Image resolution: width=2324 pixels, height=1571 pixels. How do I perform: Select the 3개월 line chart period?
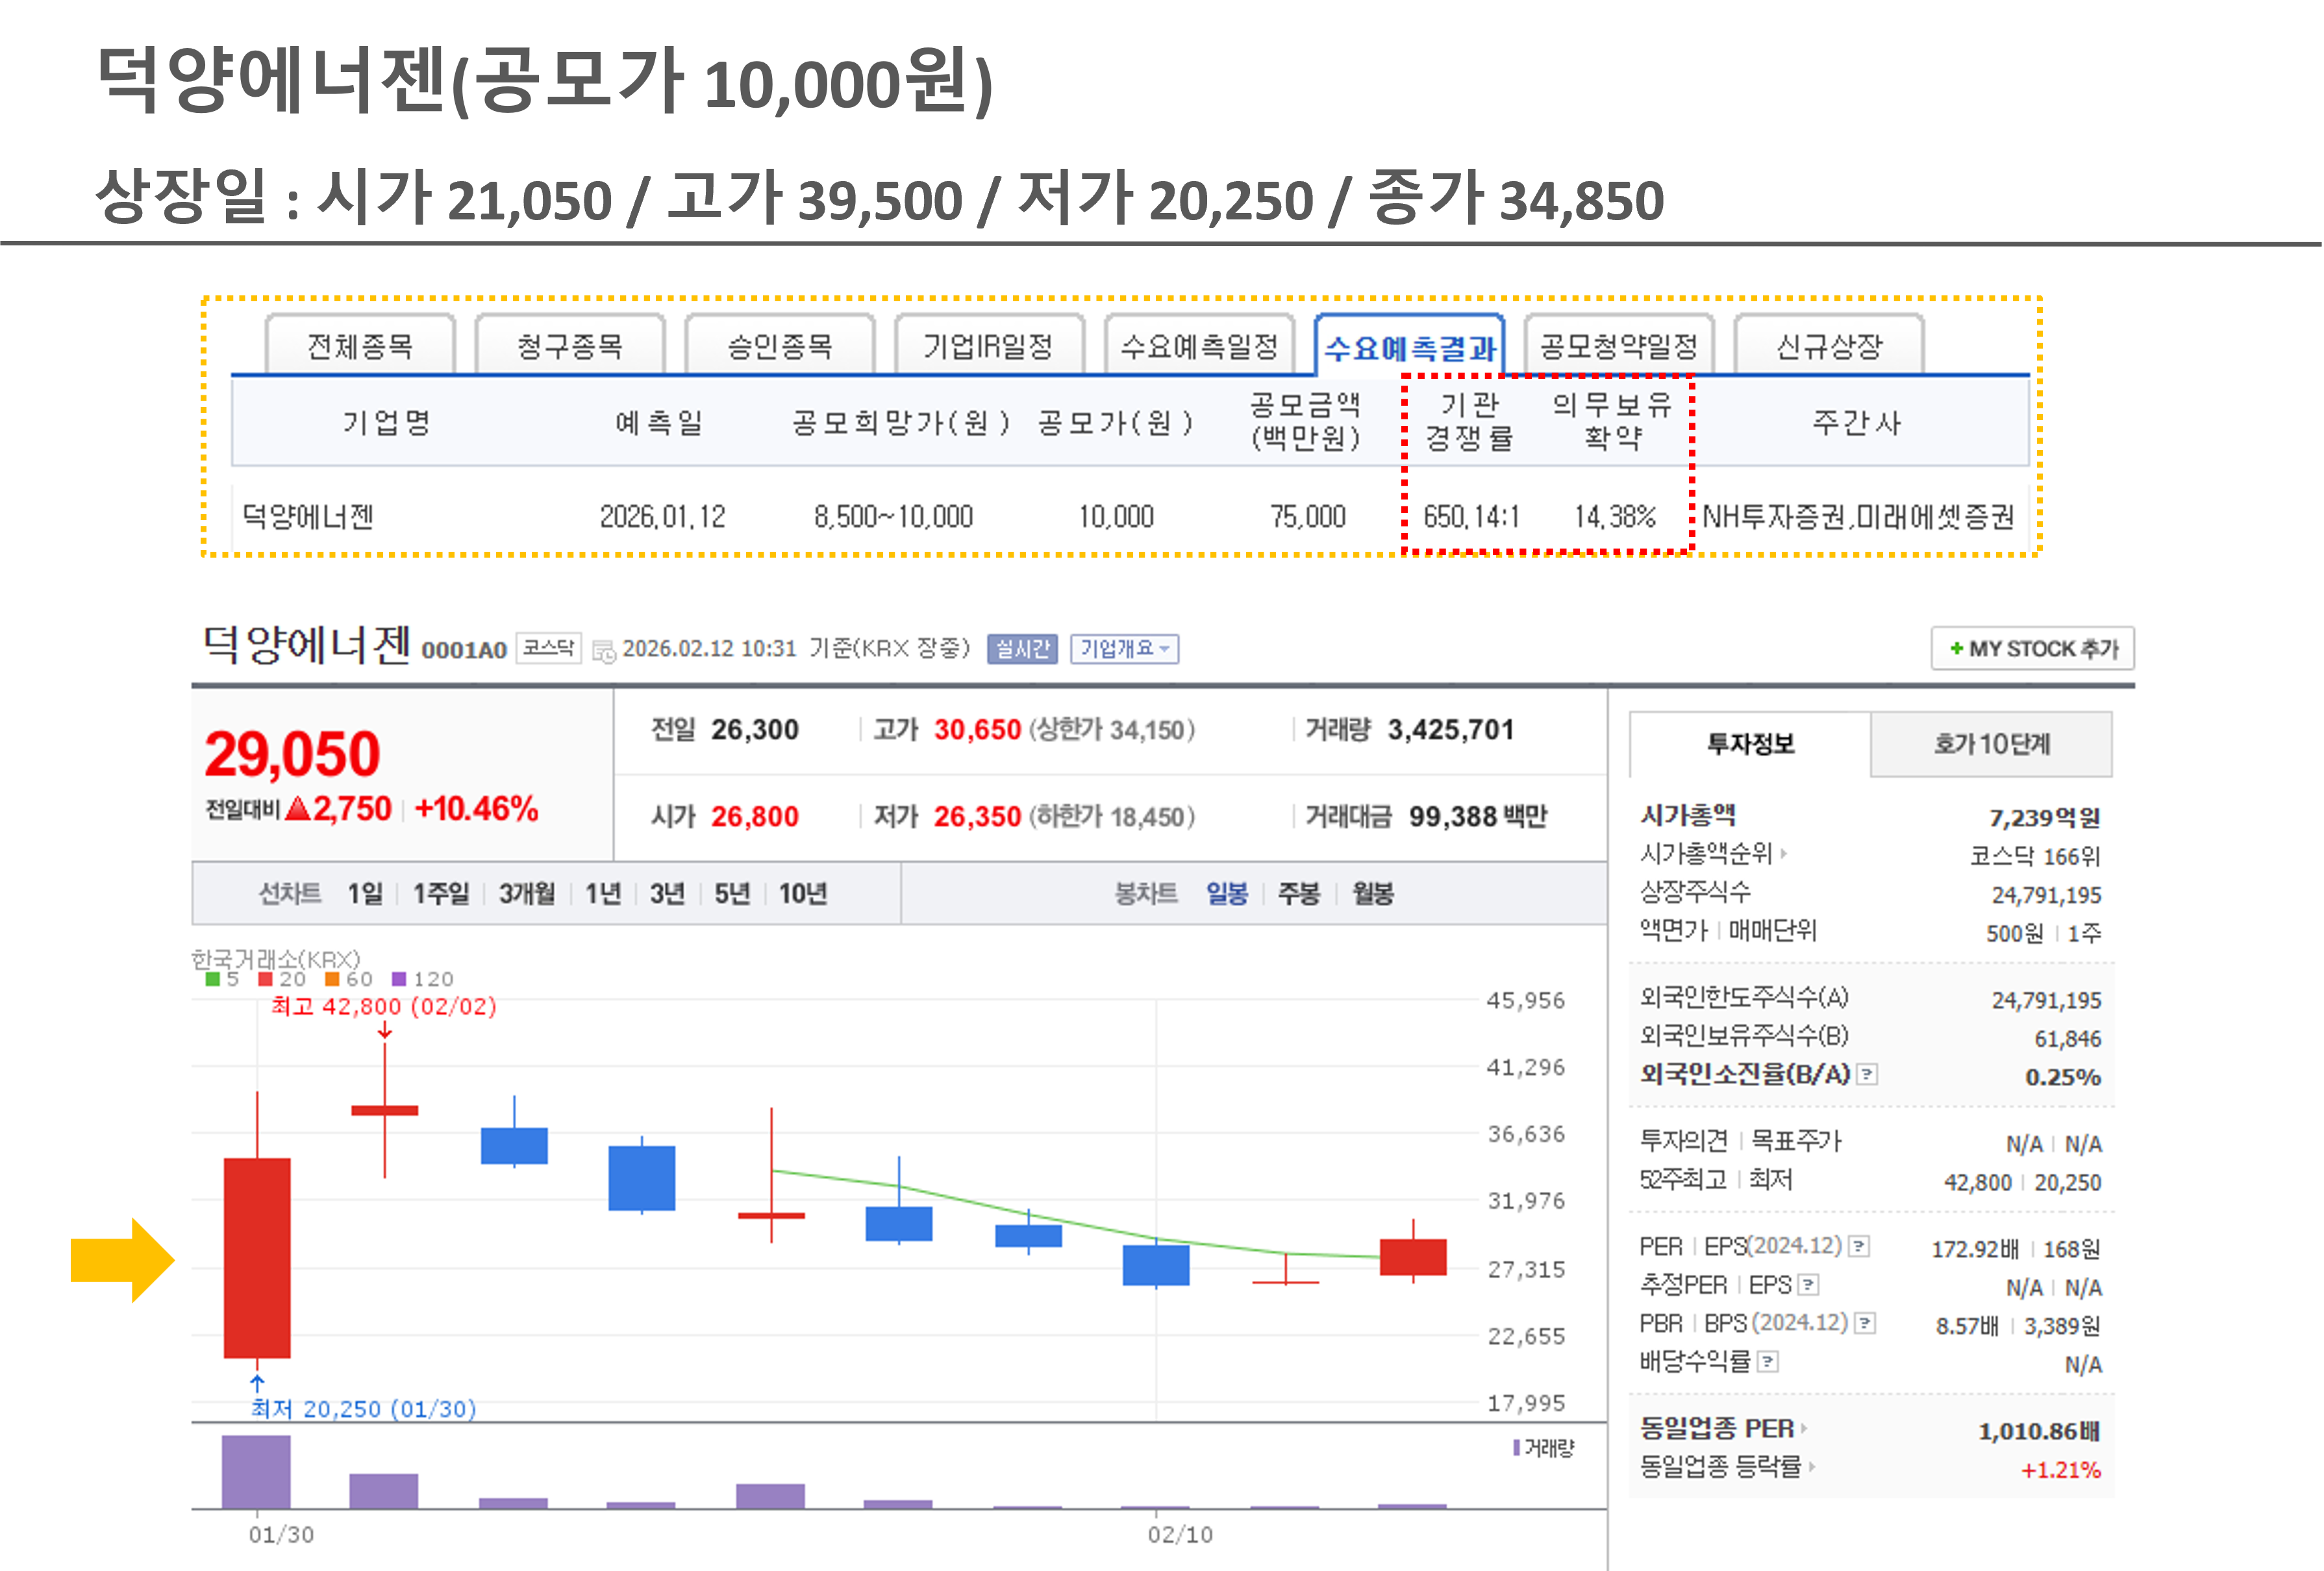pos(526,893)
